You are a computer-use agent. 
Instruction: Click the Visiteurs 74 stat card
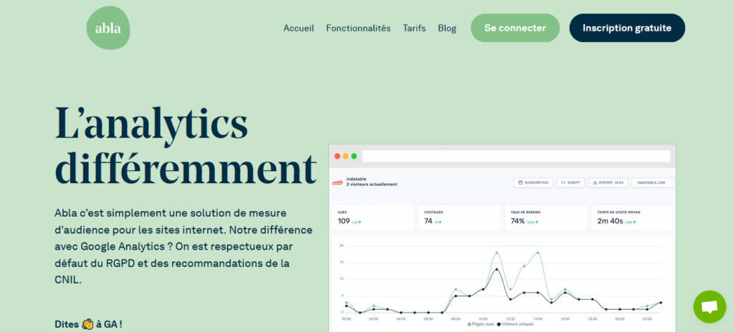pos(459,218)
